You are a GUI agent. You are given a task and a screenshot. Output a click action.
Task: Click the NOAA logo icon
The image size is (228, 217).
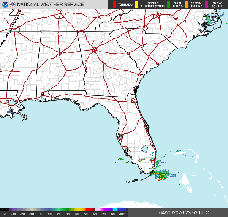(x=5, y=5)
